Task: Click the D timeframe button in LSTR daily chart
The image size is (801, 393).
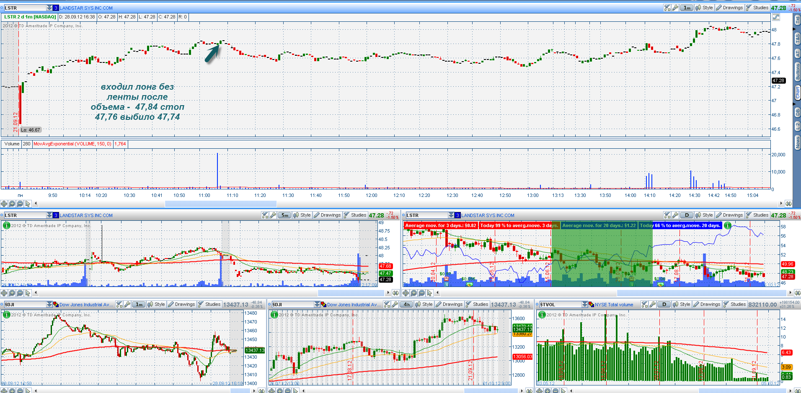Action: point(687,215)
